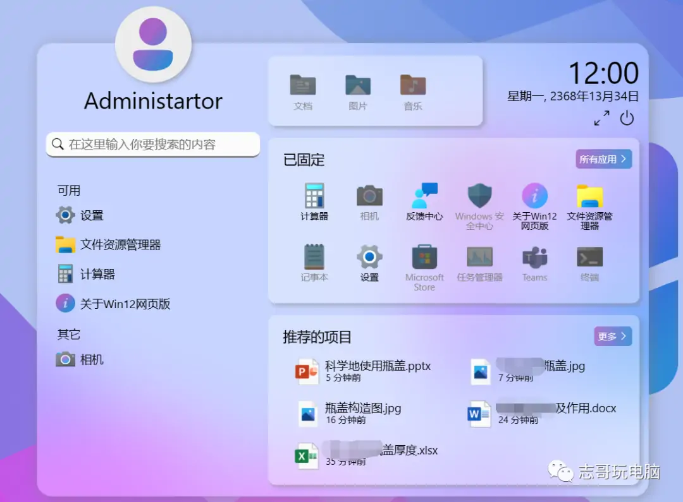The width and height of the screenshot is (683, 502).
Task: Click the search box input field
Action: click(x=153, y=145)
